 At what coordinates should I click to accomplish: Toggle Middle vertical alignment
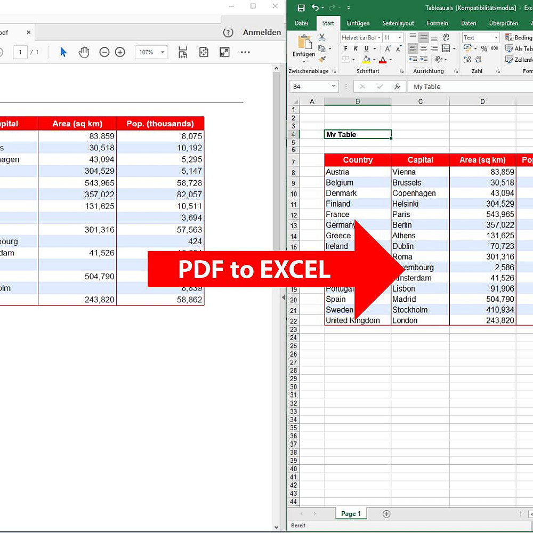[x=424, y=37]
